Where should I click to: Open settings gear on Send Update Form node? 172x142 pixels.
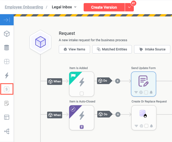141,92
